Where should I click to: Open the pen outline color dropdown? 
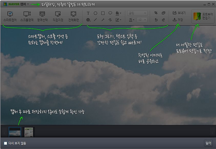[118, 20]
